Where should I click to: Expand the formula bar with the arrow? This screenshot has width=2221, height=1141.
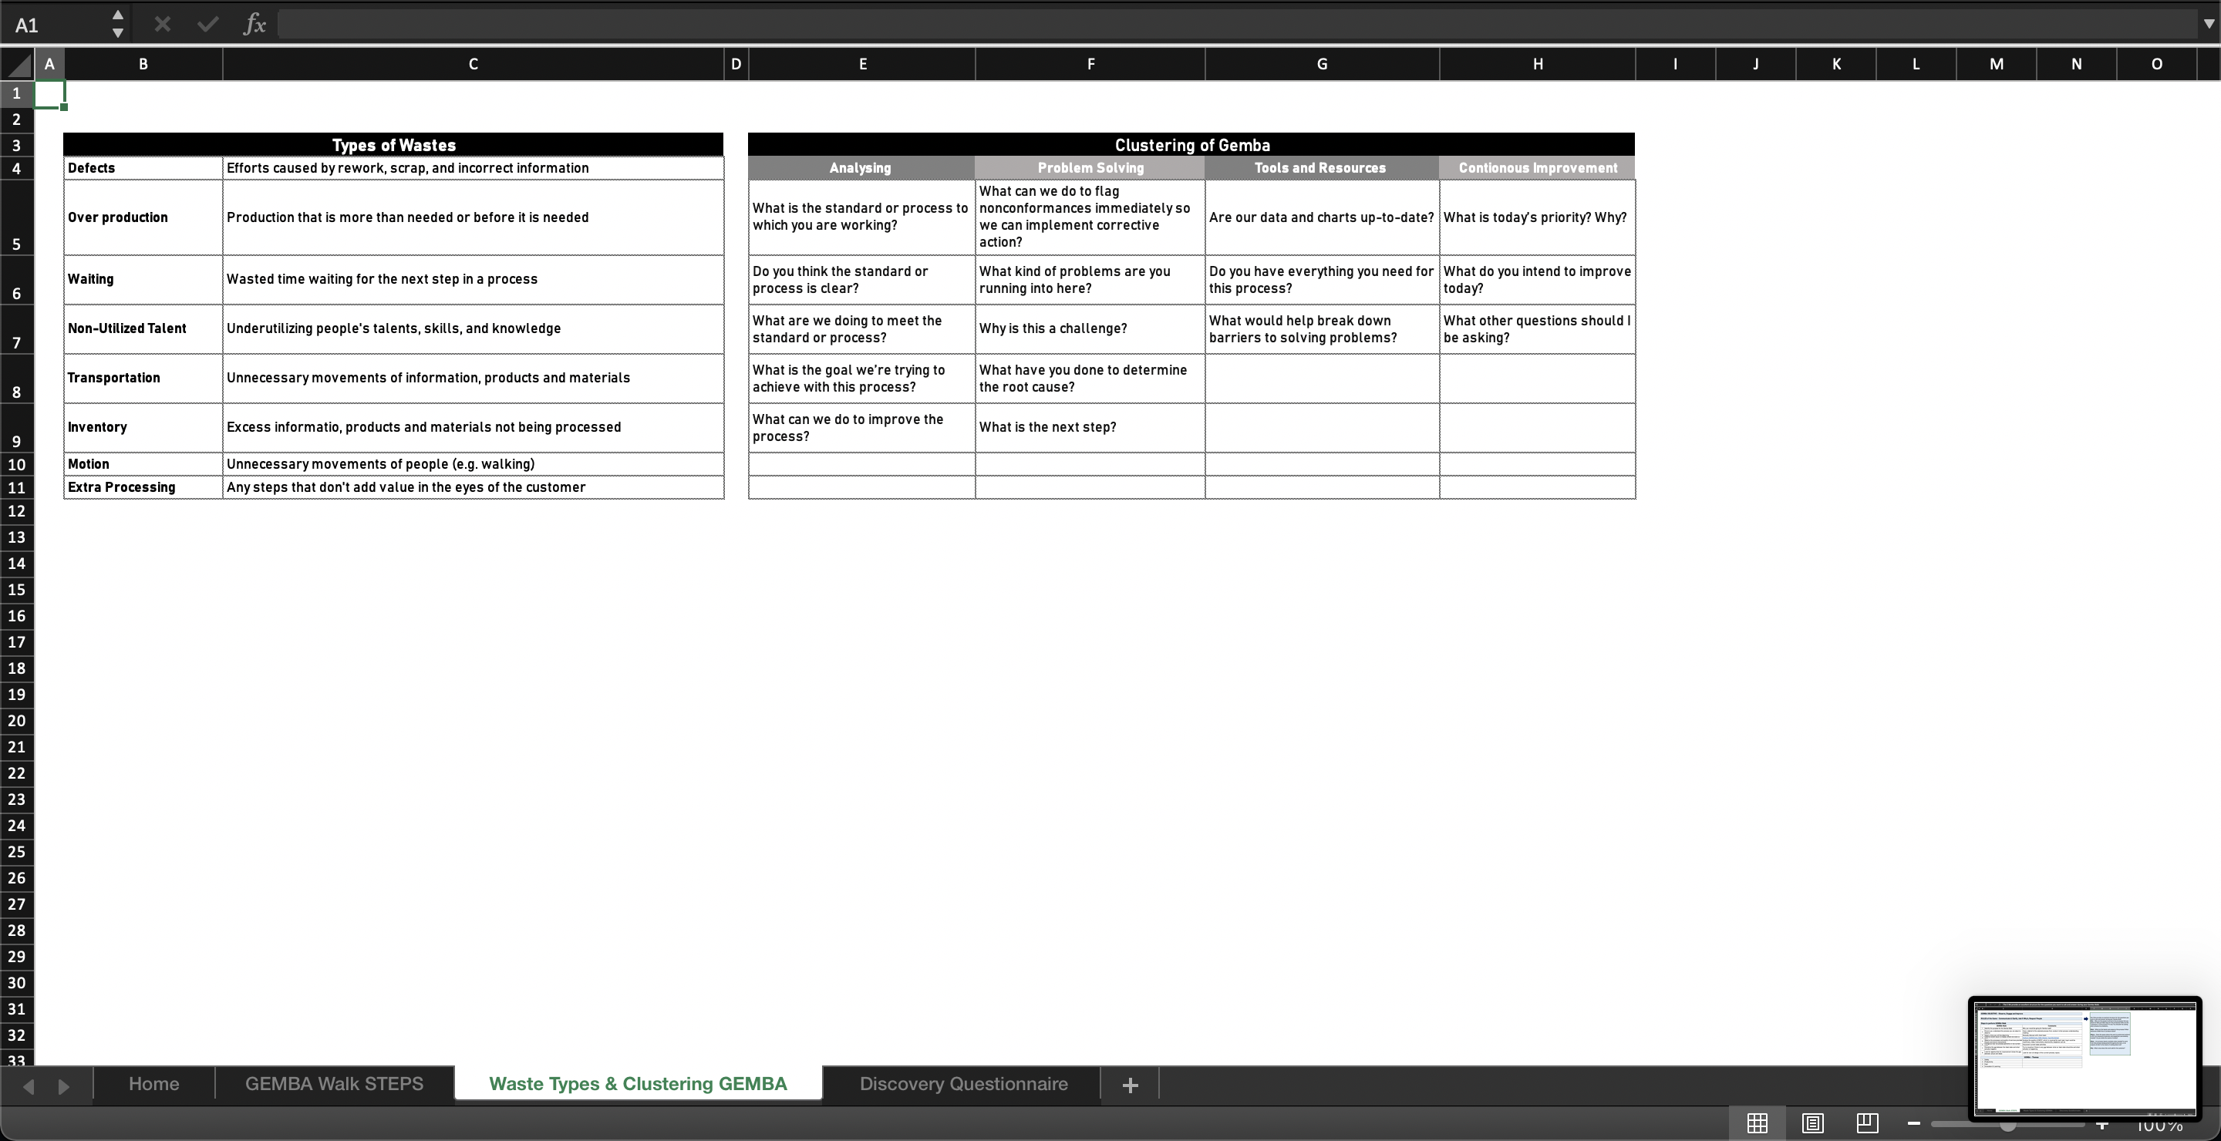[2209, 24]
